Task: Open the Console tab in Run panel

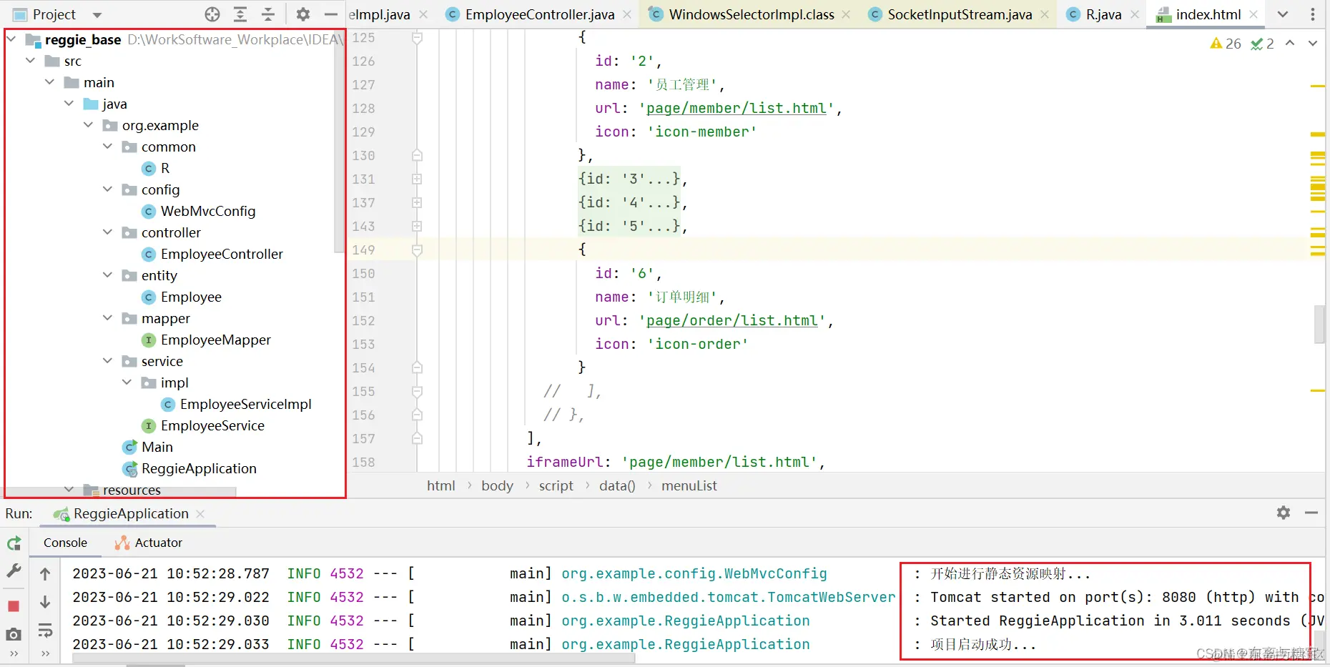Action: click(65, 543)
